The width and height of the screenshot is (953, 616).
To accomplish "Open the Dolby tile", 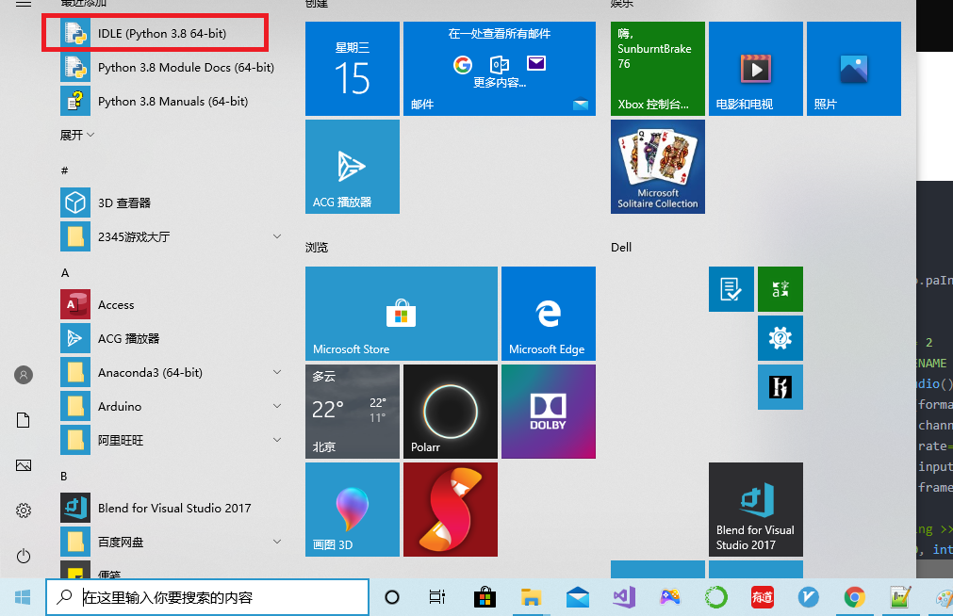I will click(549, 412).
